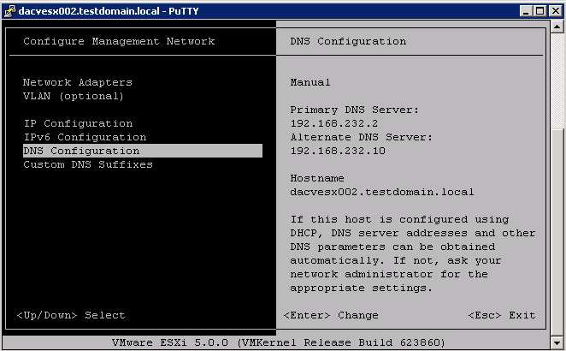Click the Enter Change hint
Viewport: 566px width, 351px height.
point(331,315)
